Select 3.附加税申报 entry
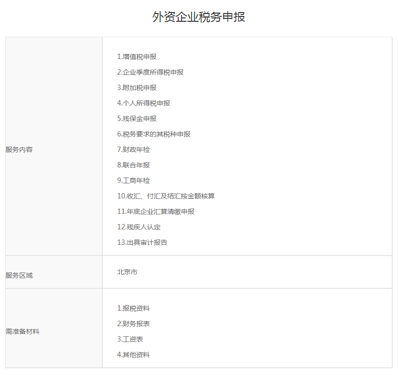Image resolution: width=398 pixels, height=375 pixels. tap(137, 88)
